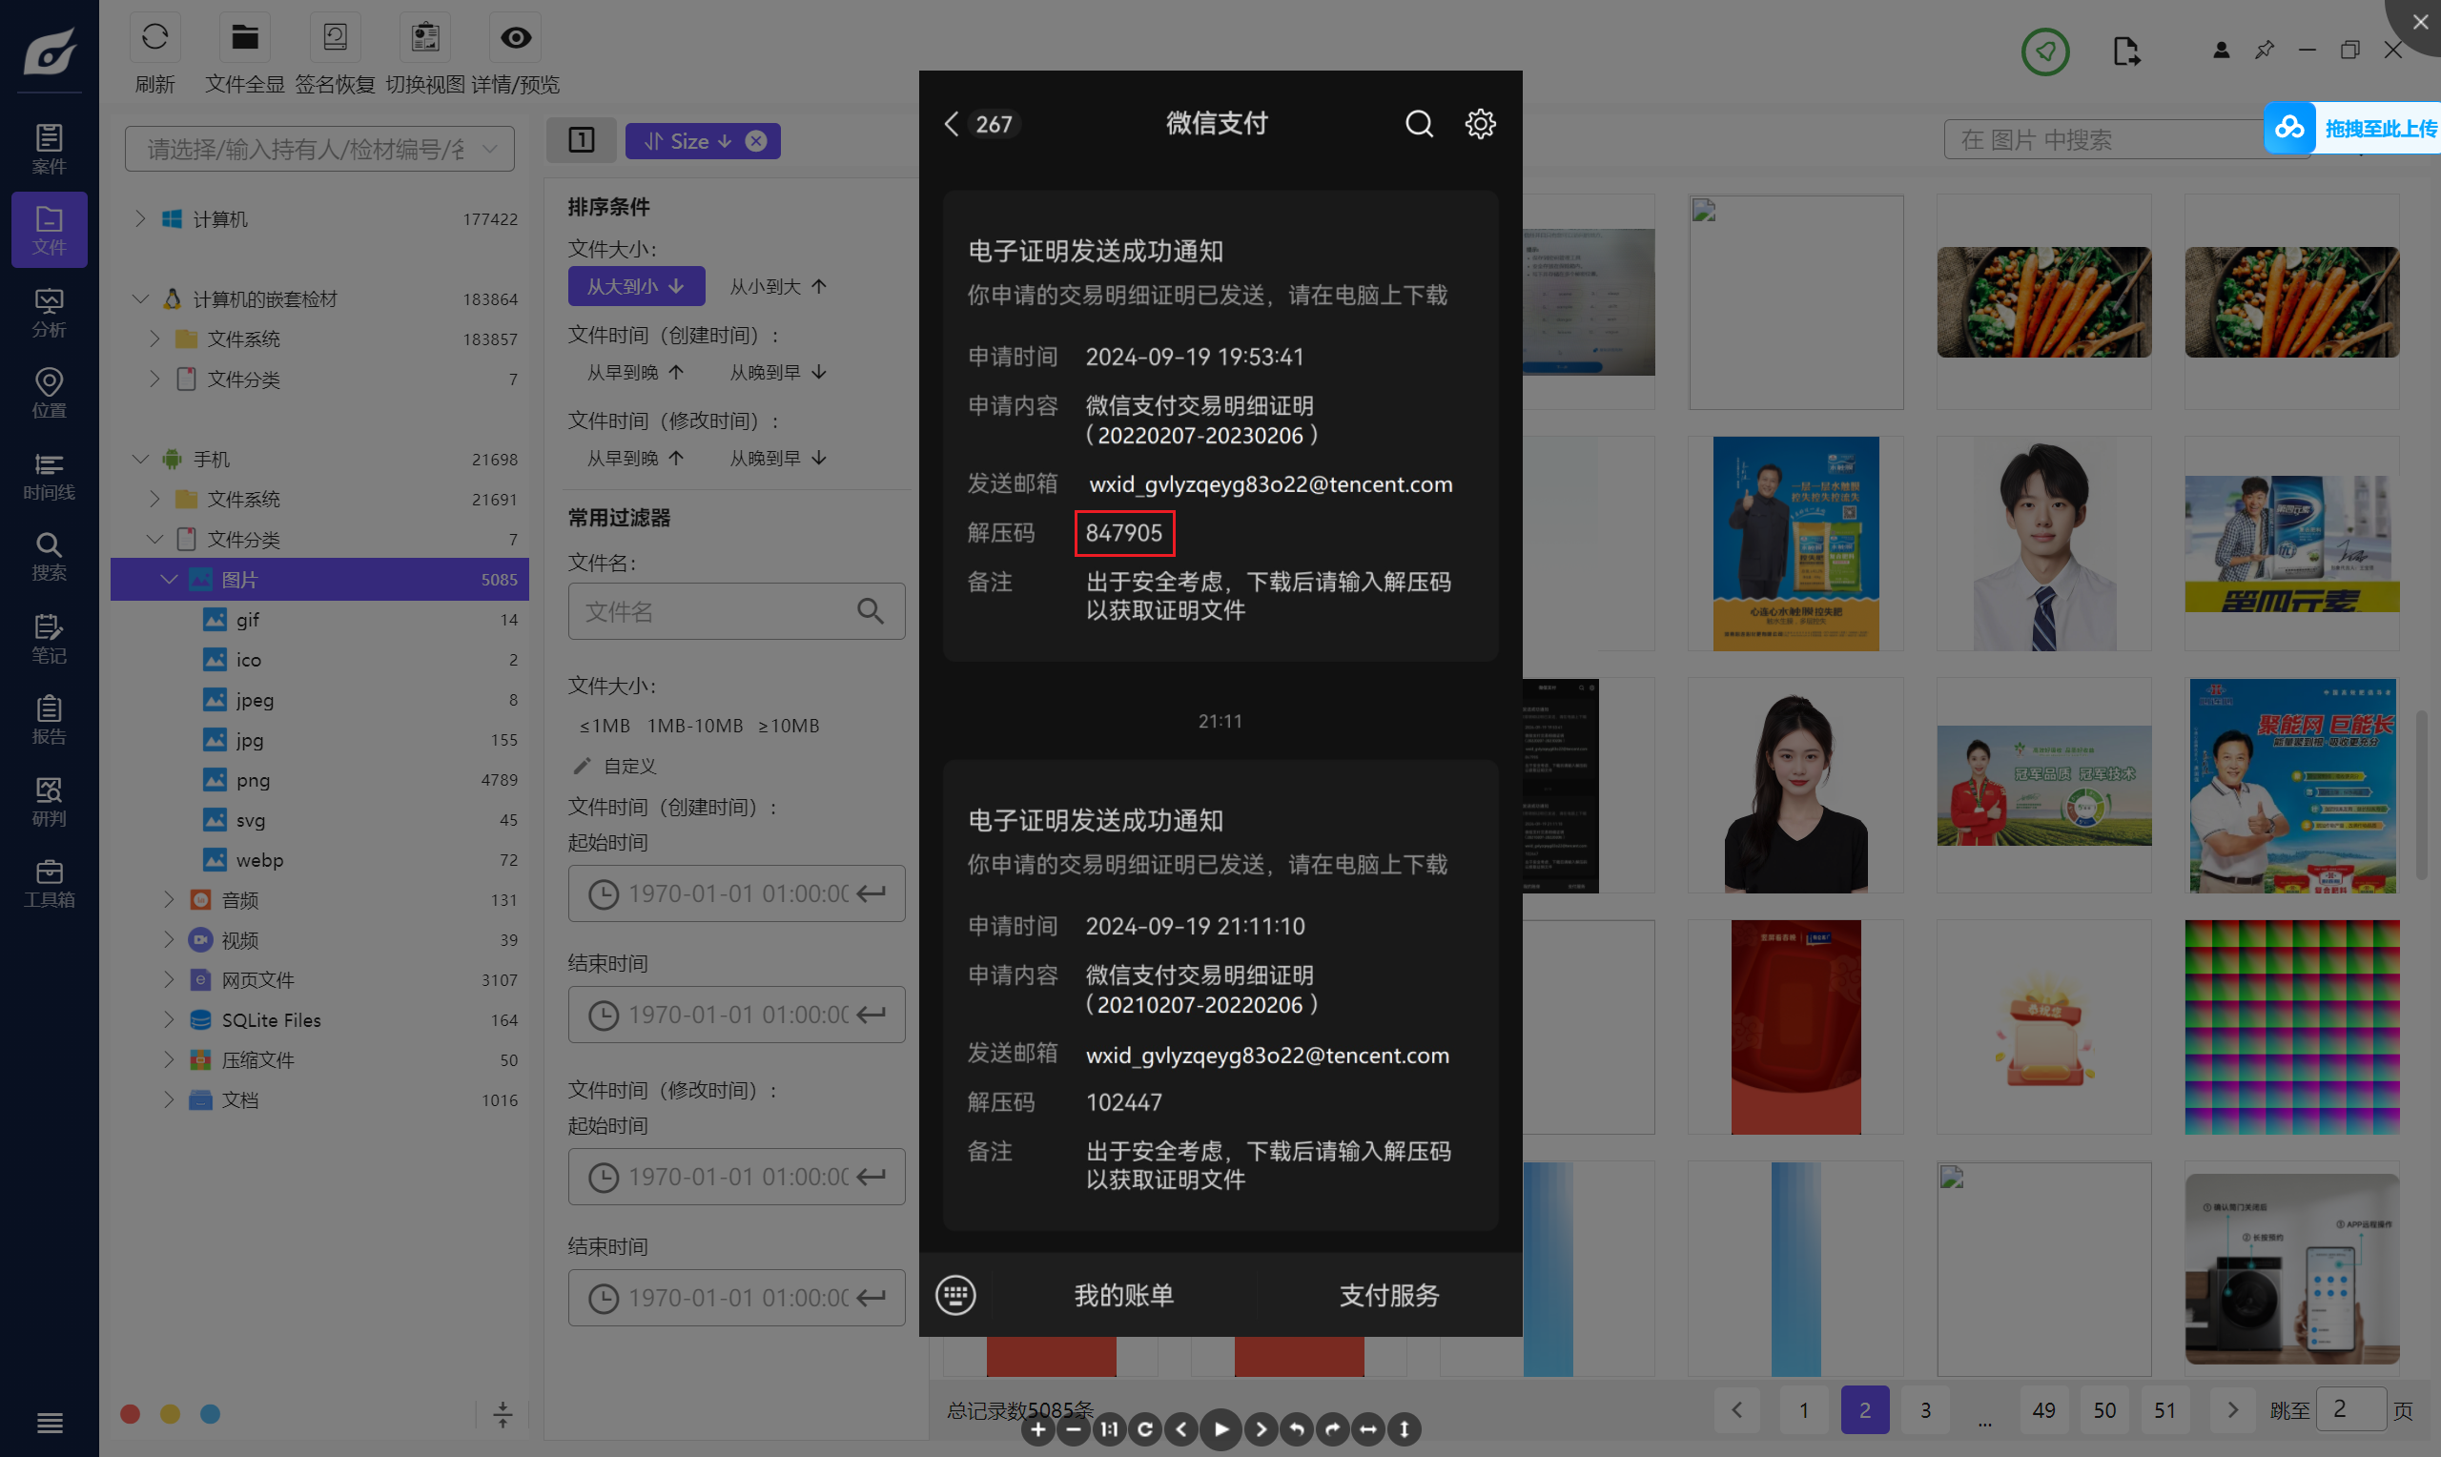Reset image to 1:1 scale
This screenshot has width=2441, height=1457.
pyautogui.click(x=1109, y=1429)
